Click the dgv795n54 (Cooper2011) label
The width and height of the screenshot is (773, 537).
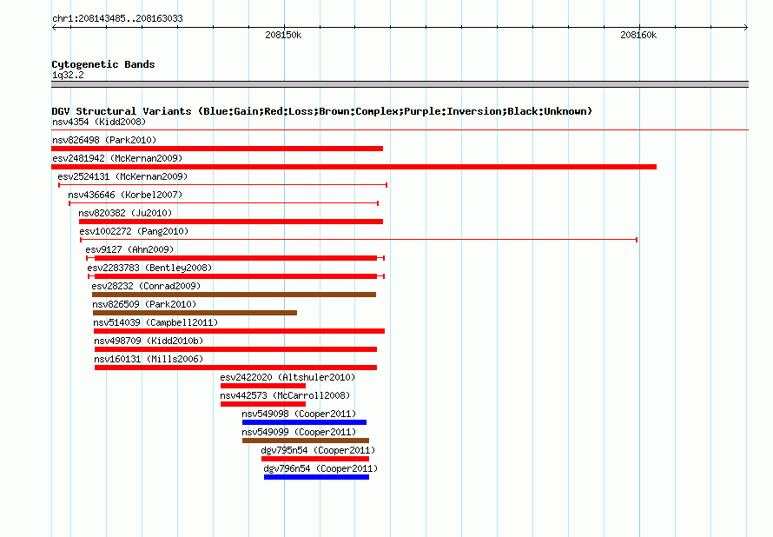318,450
